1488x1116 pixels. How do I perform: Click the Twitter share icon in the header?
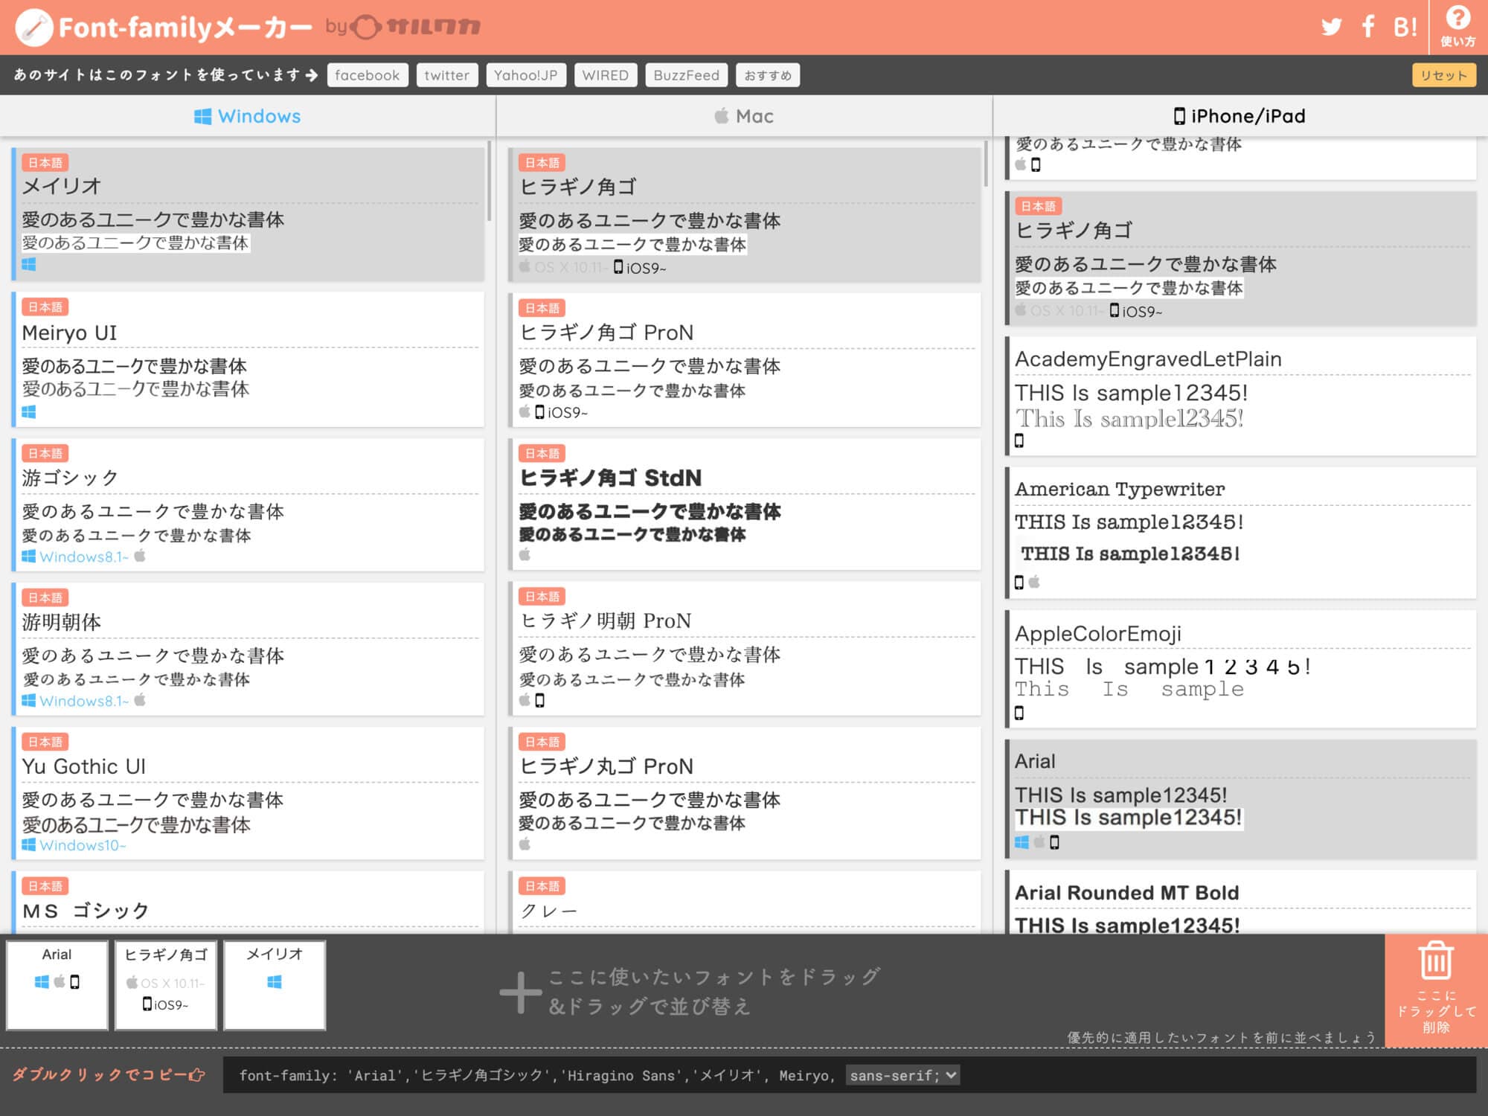pyautogui.click(x=1331, y=28)
